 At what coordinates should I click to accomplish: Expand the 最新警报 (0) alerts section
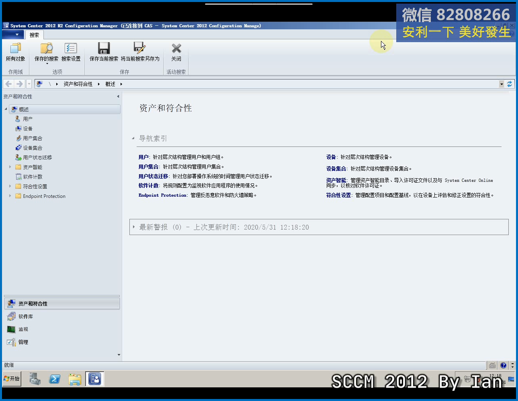(134, 227)
